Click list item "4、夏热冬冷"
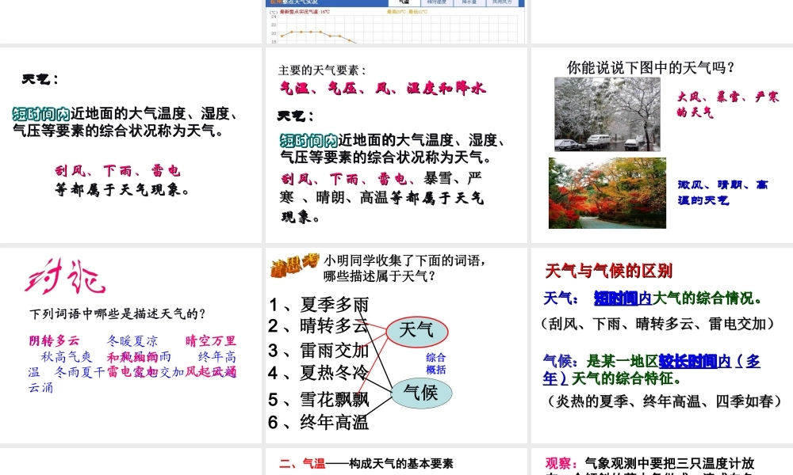The image size is (793, 475). [319, 373]
